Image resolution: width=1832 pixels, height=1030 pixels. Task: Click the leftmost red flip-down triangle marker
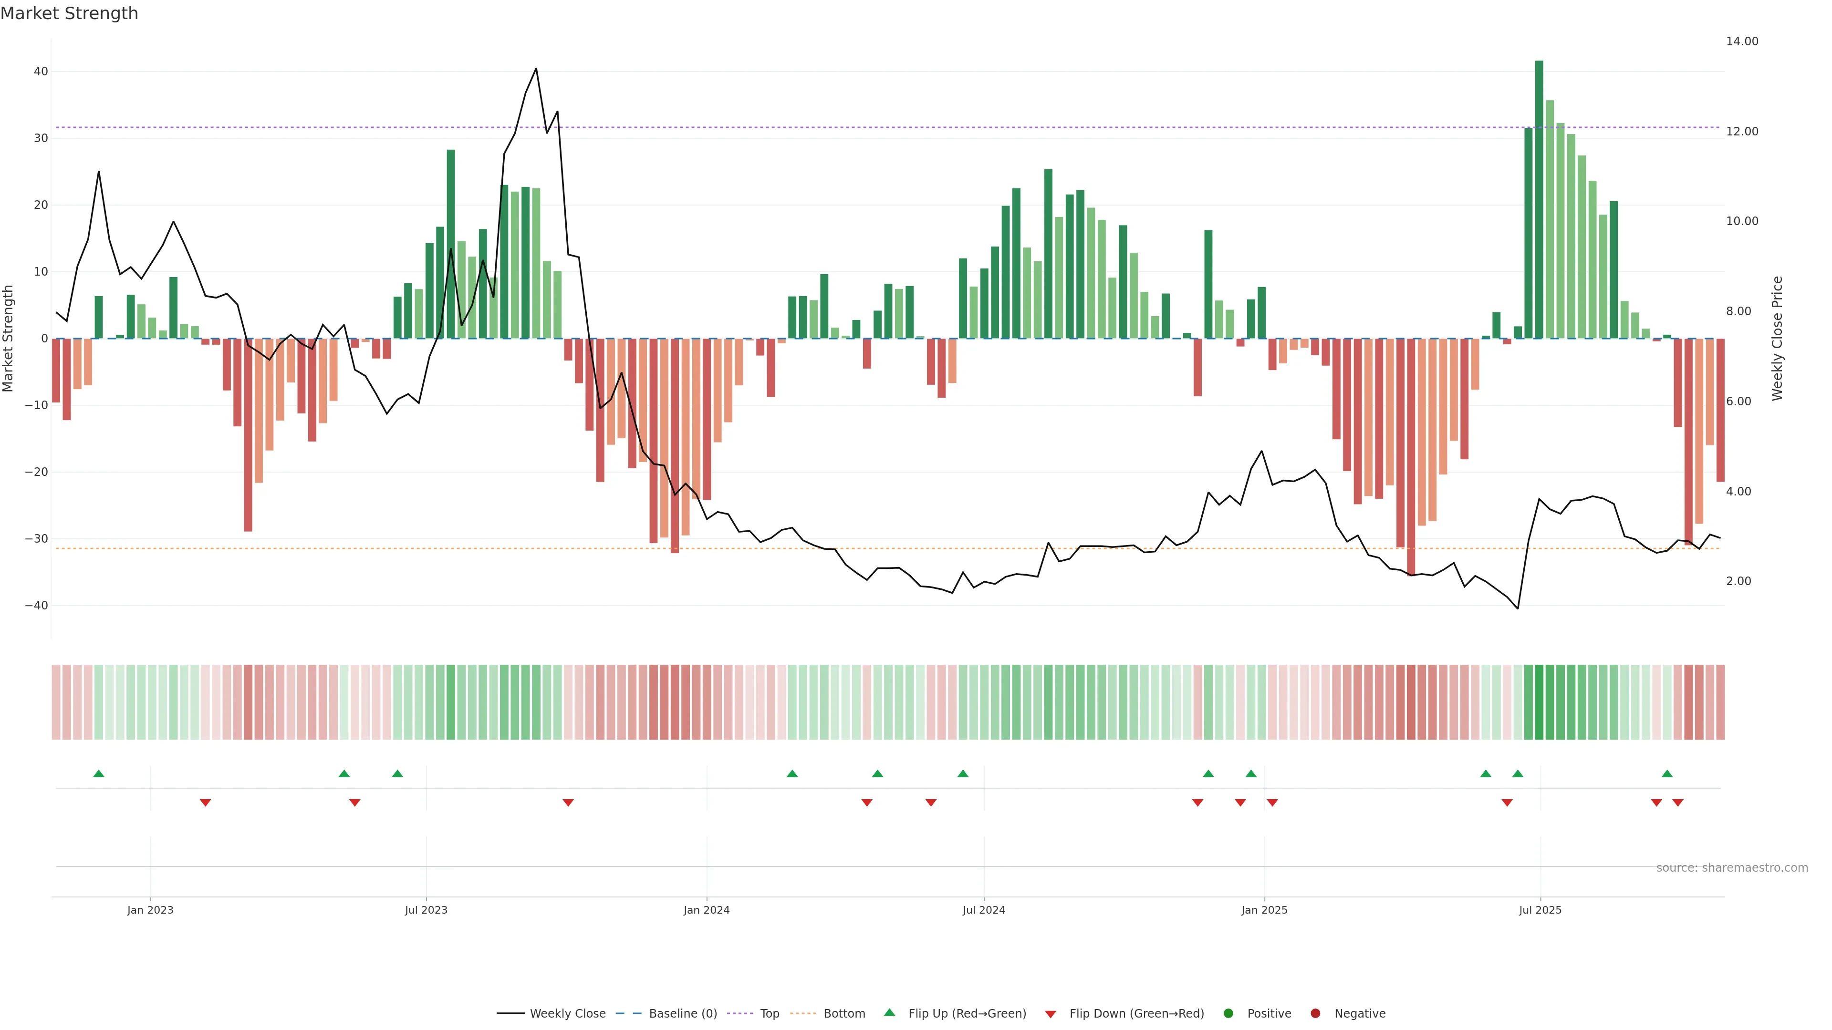pyautogui.click(x=206, y=803)
